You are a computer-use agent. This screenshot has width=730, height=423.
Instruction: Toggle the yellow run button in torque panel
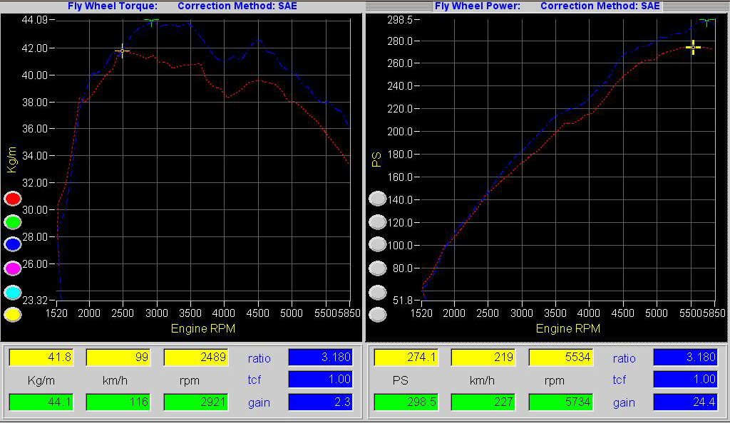tap(13, 315)
